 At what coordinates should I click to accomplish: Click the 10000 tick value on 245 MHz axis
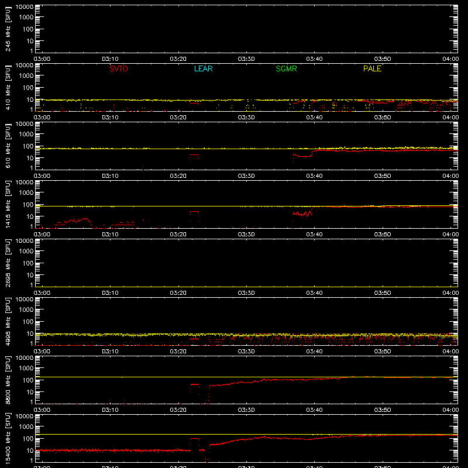tap(25, 7)
